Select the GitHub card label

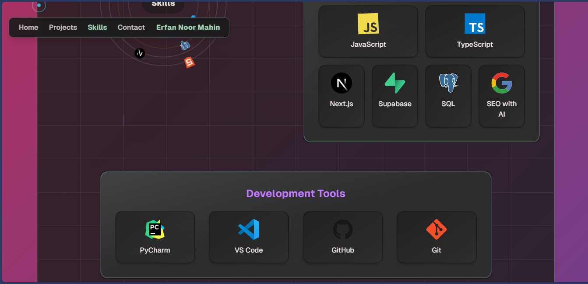point(343,250)
